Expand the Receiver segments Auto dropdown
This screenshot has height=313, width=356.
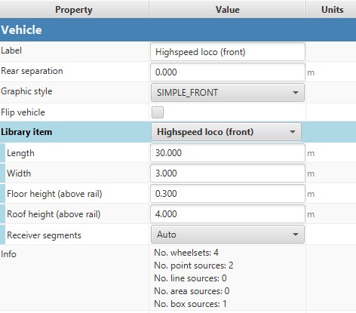click(x=228, y=235)
